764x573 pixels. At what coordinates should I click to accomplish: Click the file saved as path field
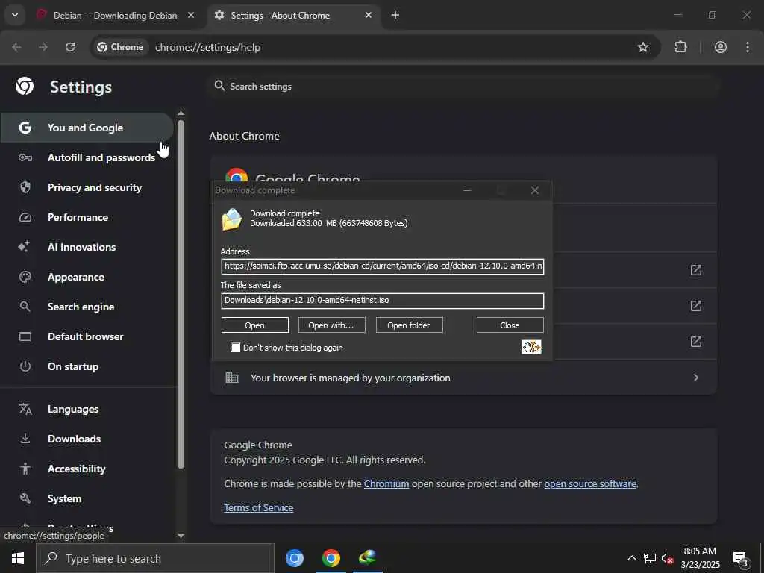click(x=383, y=300)
